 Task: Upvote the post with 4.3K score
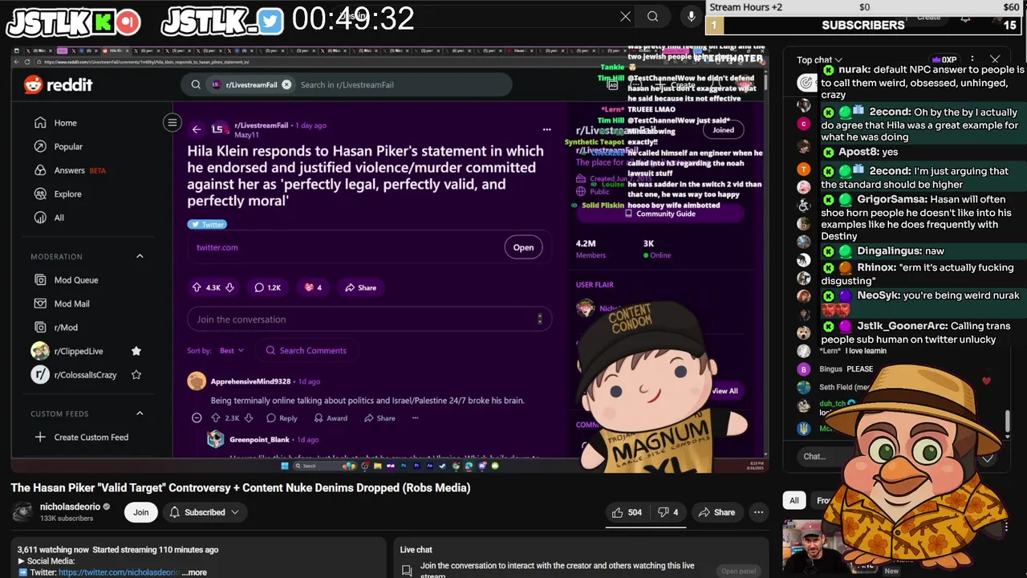[197, 287]
